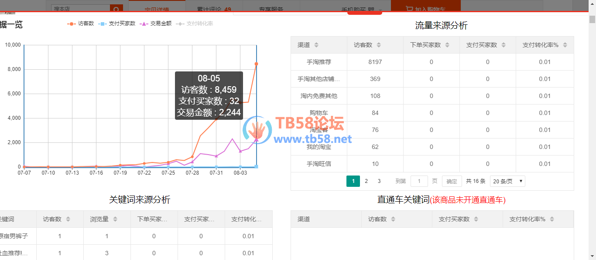Go to page 2 of traffic sources

(366, 181)
